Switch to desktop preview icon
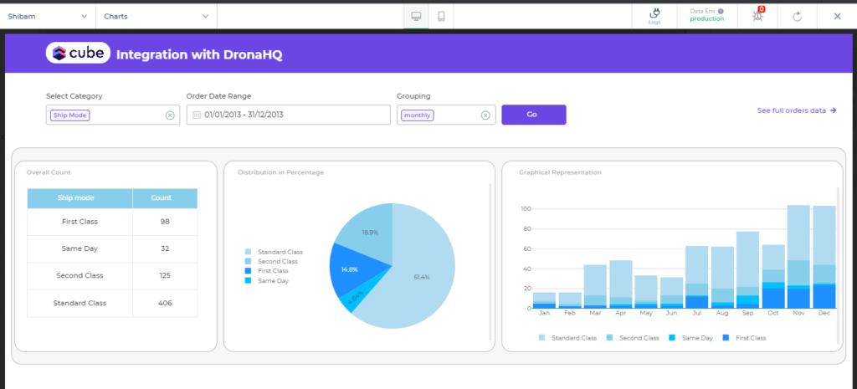Screen dimensions: 857x389 point(416,16)
